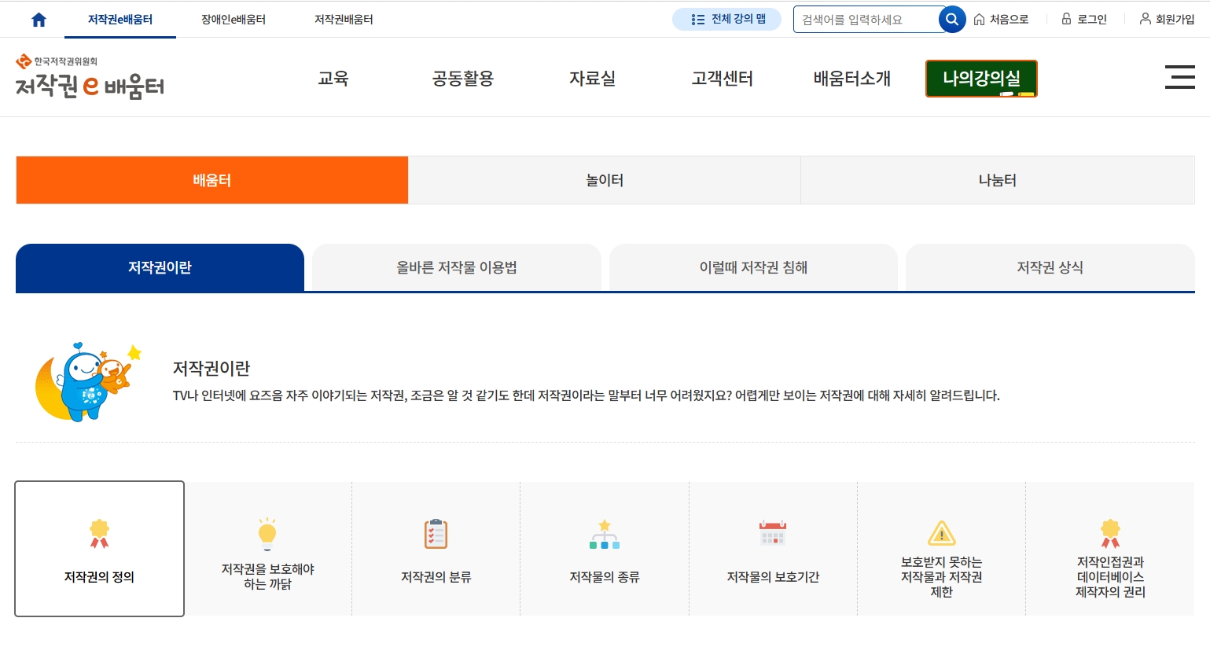Select the 이럴때 저작권 침해 tab
This screenshot has height=651, width=1210.
point(752,267)
